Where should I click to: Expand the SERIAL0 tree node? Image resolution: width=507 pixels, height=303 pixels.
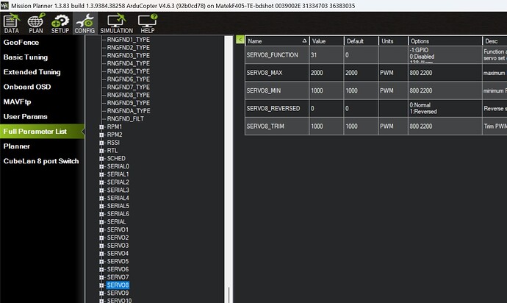point(102,166)
